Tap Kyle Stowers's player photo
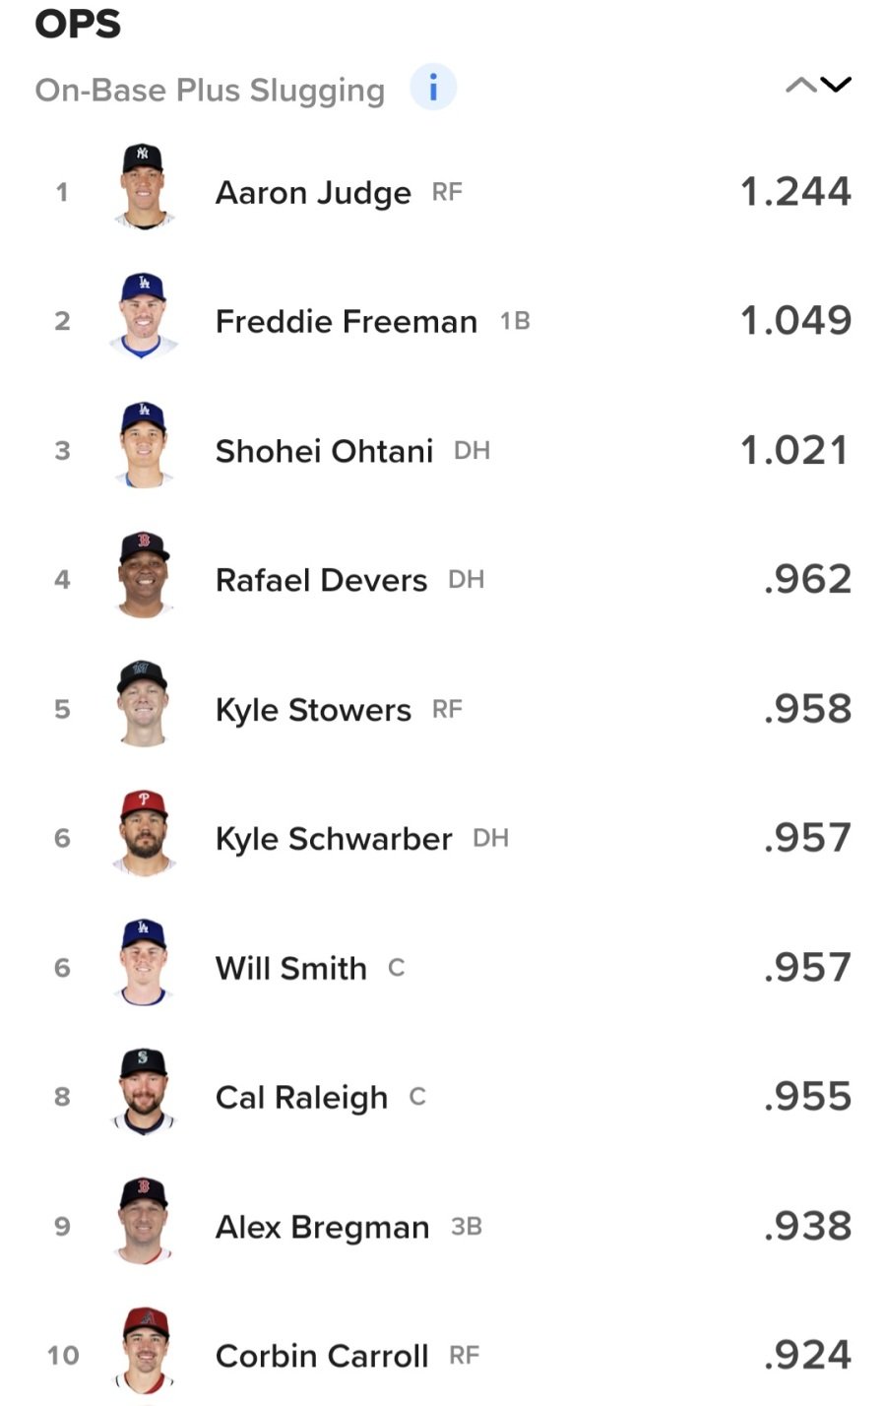This screenshot has width=886, height=1406. pyautogui.click(x=144, y=704)
